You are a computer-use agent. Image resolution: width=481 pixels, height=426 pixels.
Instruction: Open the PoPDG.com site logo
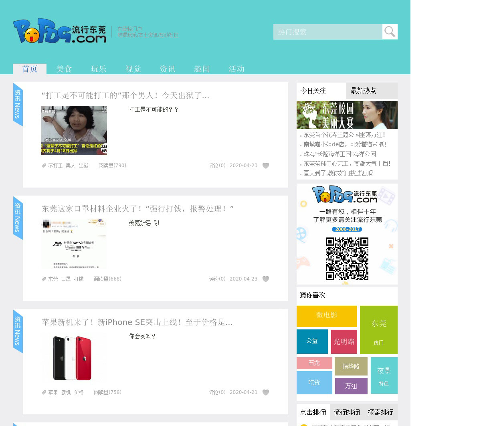(x=60, y=31)
